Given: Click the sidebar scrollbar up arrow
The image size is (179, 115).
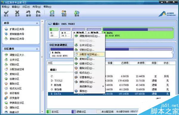Looking at the screenshot, I should (42, 21).
